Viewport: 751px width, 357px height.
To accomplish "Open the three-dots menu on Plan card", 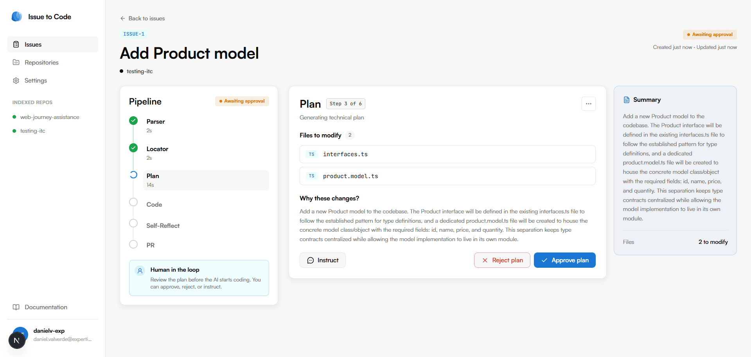I will pyautogui.click(x=589, y=104).
